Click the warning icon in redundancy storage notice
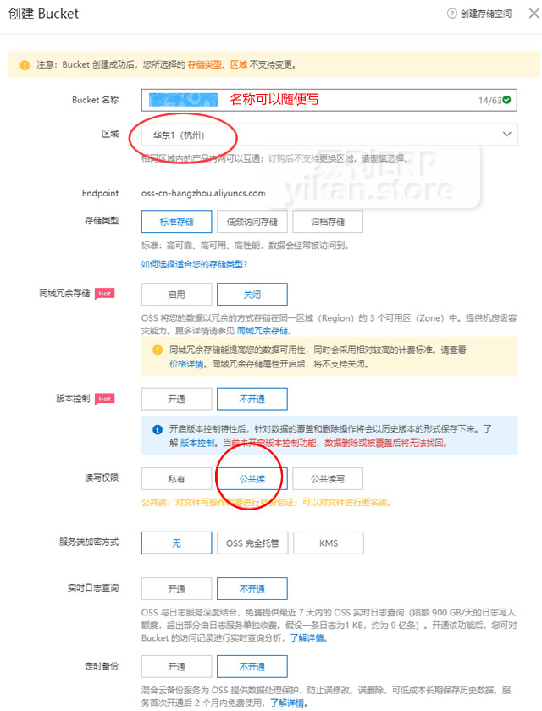542x711 pixels. 157,349
